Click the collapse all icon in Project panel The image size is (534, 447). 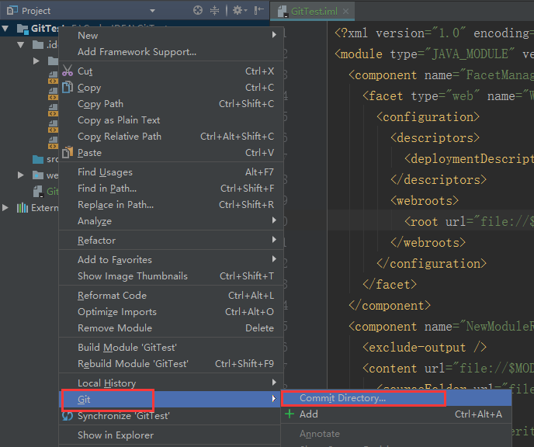pos(215,11)
